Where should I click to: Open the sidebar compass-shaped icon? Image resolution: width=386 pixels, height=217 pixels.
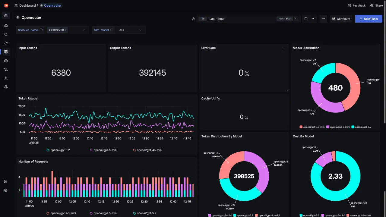point(6,78)
